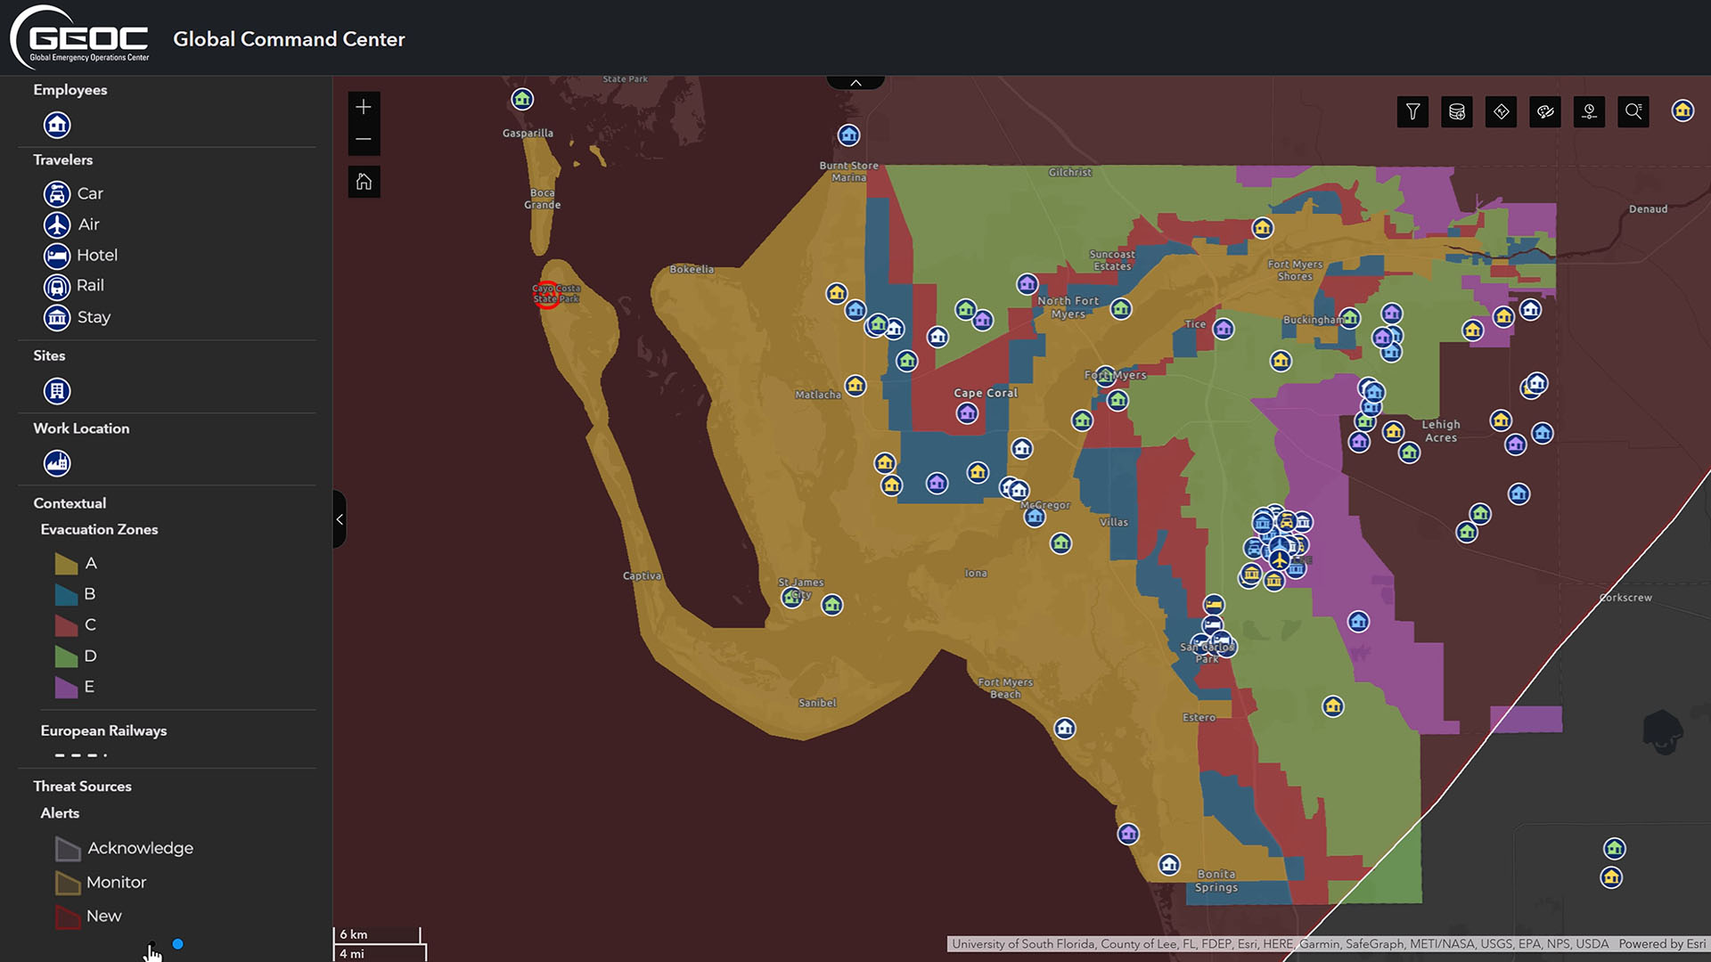Toggle the blue dot switch below the New alert
The image size is (1711, 962).
click(178, 943)
